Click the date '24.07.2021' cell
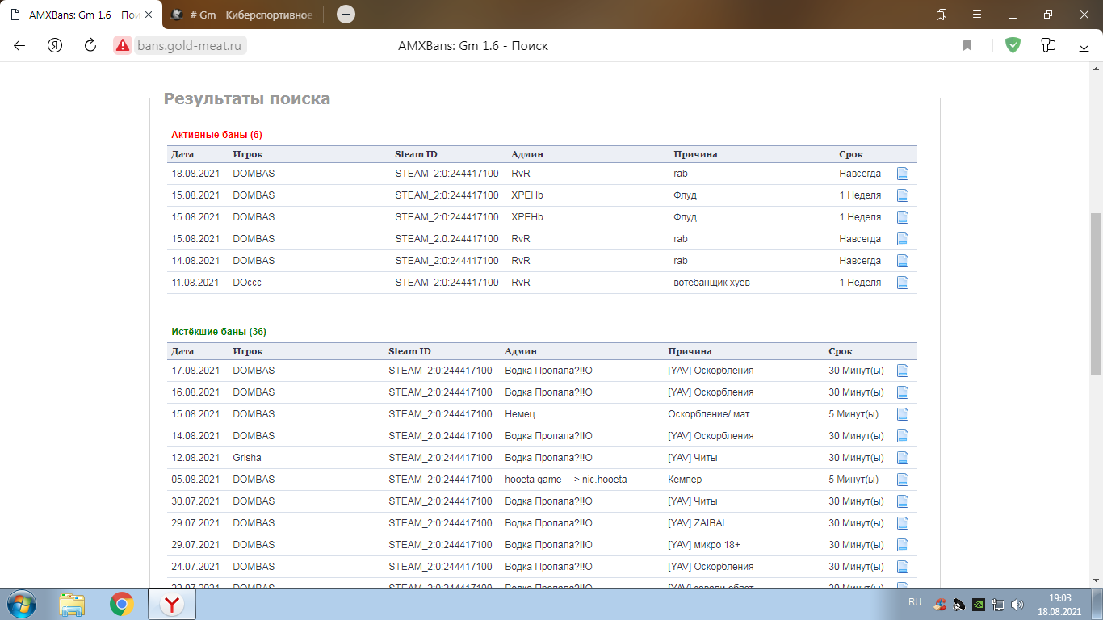This screenshot has height=620, width=1103. (195, 567)
